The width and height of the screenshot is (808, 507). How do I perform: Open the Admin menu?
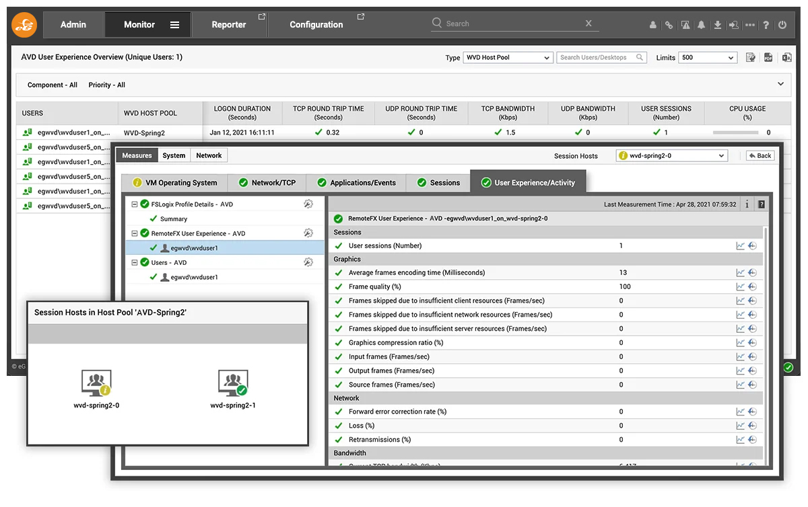click(x=73, y=25)
